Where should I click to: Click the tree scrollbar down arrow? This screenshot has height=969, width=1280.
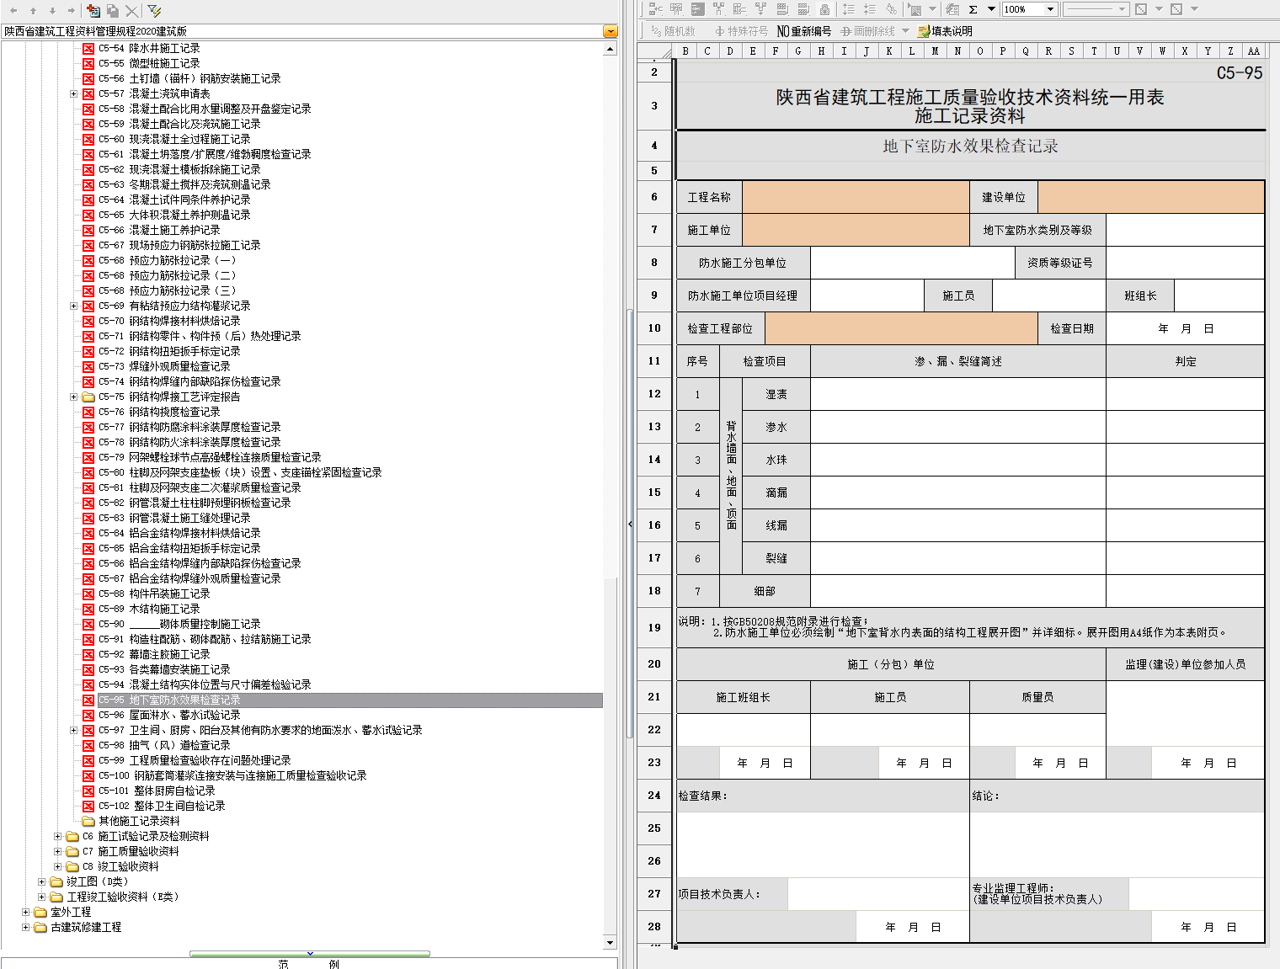pos(611,942)
